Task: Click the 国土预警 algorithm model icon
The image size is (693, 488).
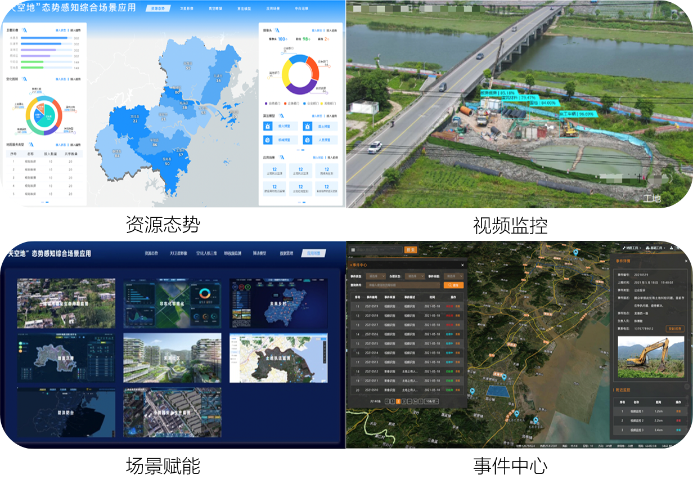Action: [308, 126]
